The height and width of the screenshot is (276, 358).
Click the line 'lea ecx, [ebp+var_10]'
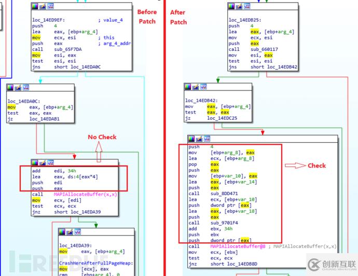pos(223,200)
